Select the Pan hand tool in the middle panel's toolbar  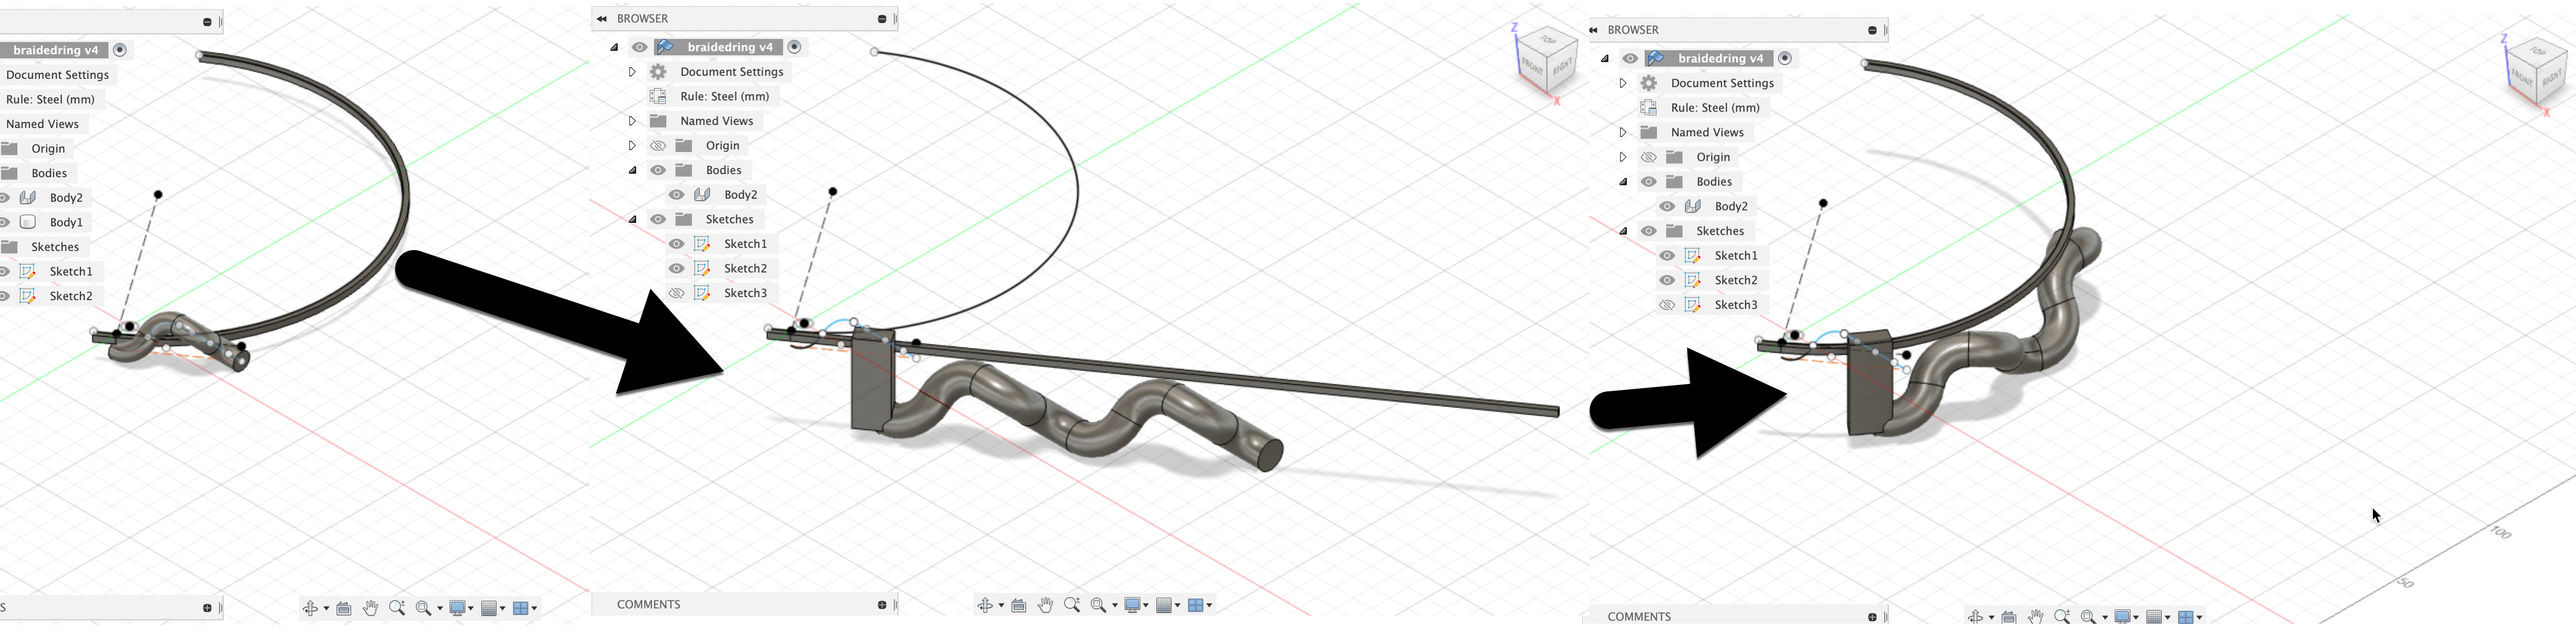[1045, 605]
